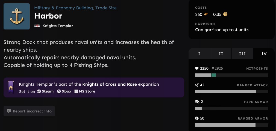Switch to the Age II tab
This screenshot has width=276, height=131.
(221, 54)
